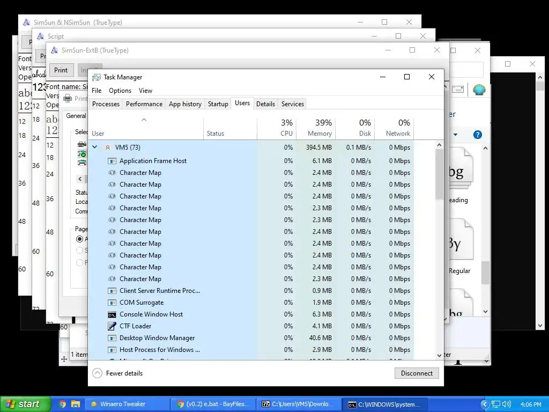Click the volume icon in system tray
Screen dimensions: 549x412
coord(506,404)
